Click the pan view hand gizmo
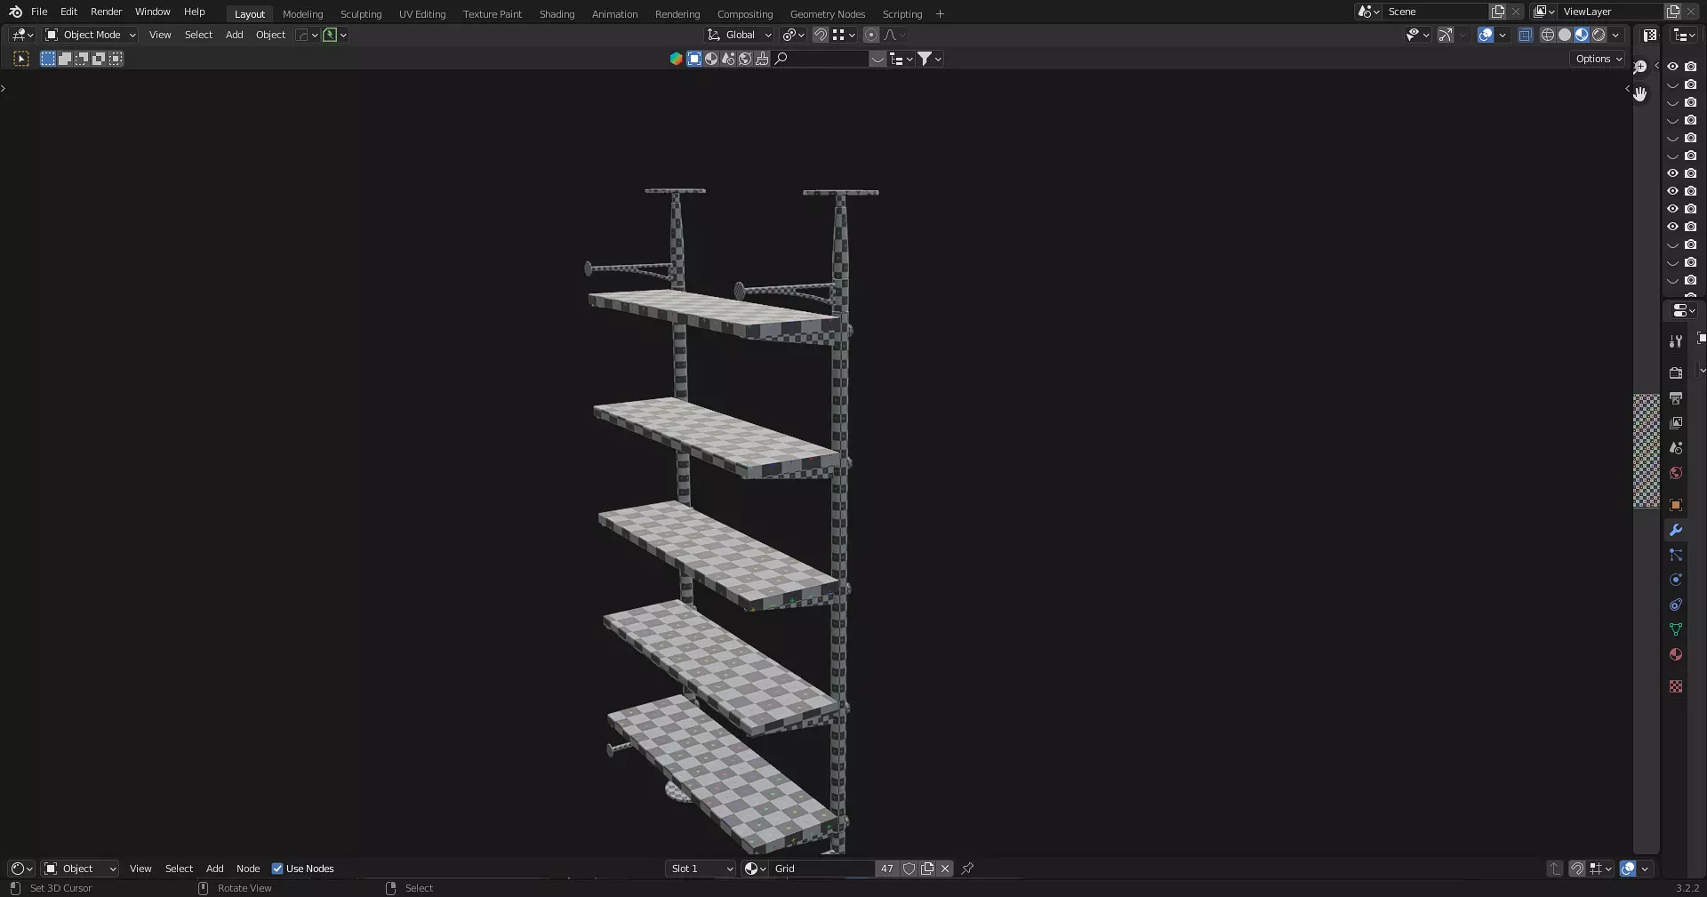 [x=1640, y=93]
